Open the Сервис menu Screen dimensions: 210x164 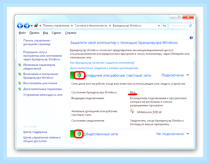point(56,33)
